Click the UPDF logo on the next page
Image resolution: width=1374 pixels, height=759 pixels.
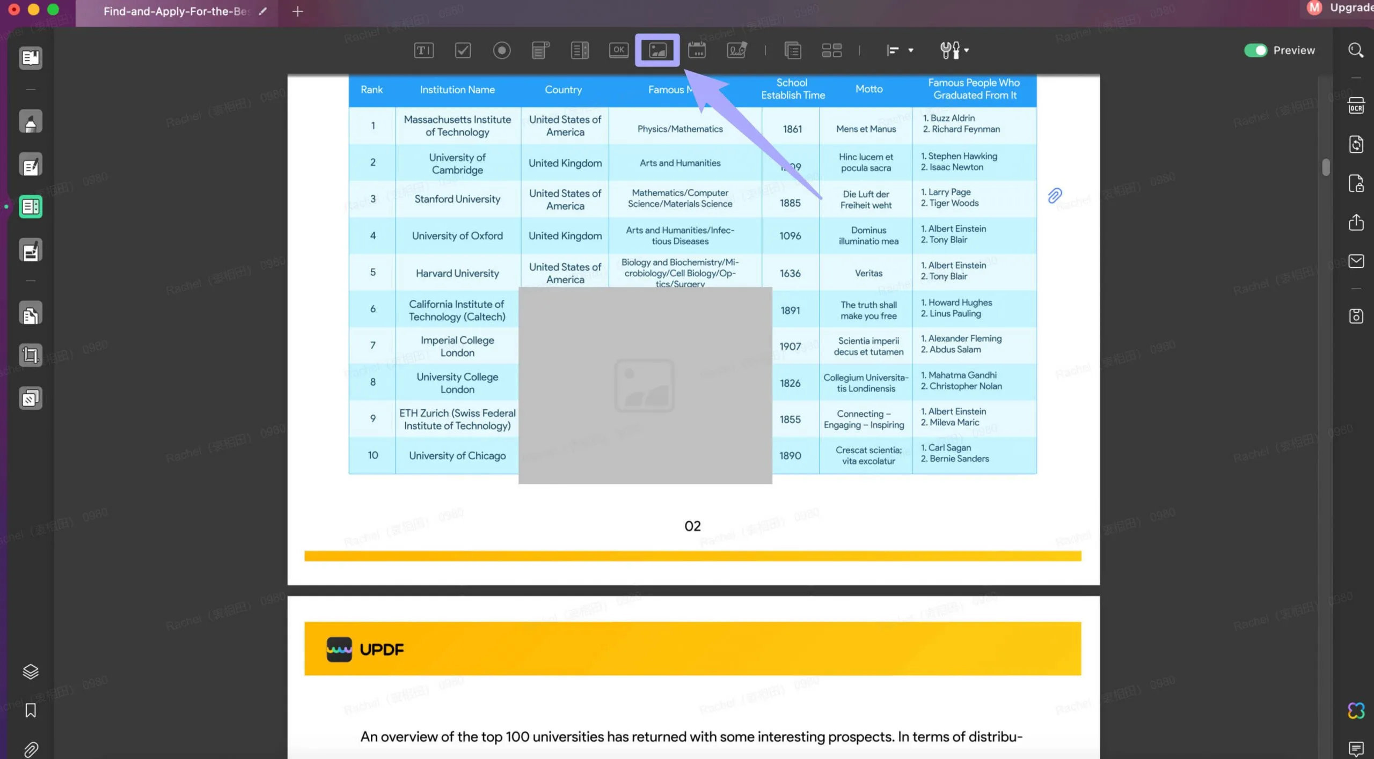tap(365, 649)
